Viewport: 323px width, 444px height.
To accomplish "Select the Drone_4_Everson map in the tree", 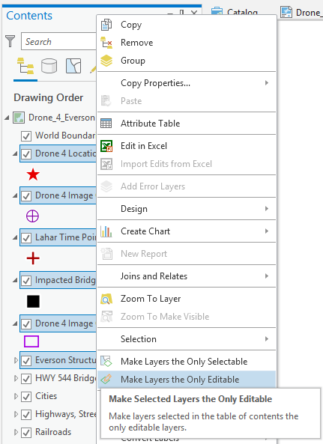I will pyautogui.click(x=61, y=118).
